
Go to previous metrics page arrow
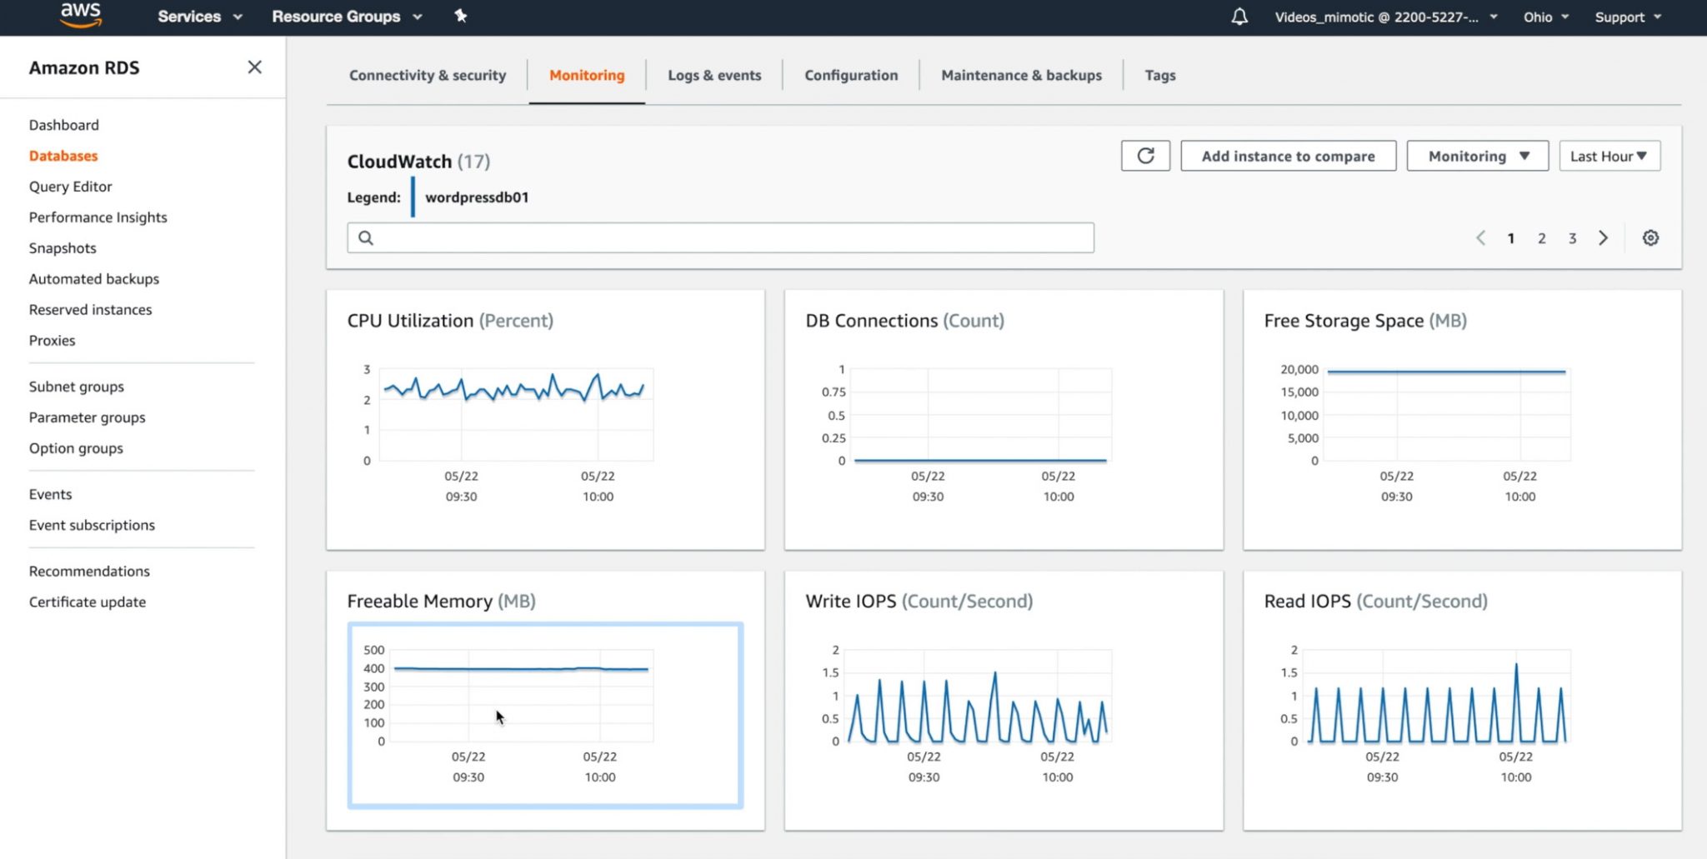pyautogui.click(x=1480, y=238)
